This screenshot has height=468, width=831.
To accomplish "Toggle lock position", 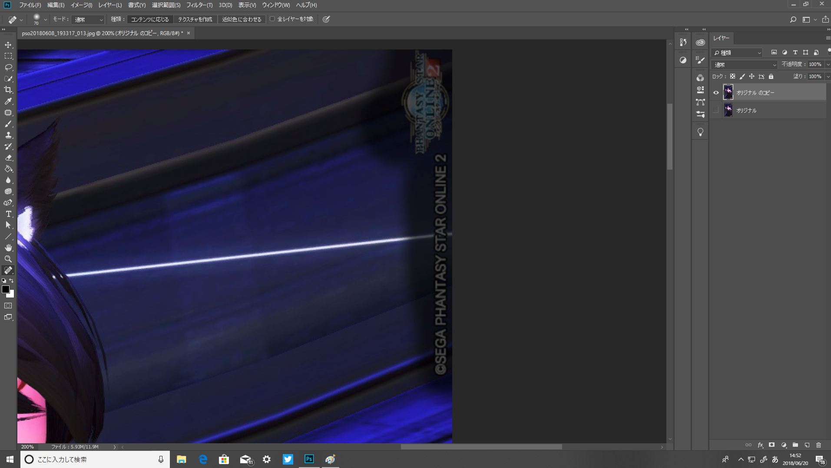I will tap(752, 76).
